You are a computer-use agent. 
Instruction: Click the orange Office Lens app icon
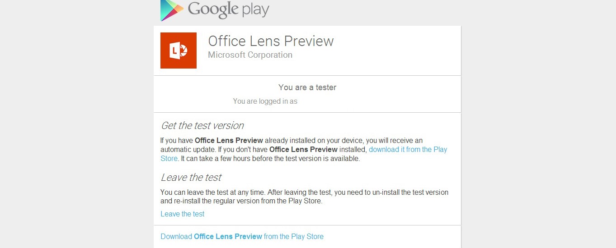(x=179, y=51)
